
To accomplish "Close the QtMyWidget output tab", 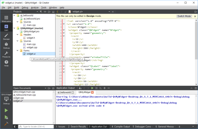I will pos(92,92).
